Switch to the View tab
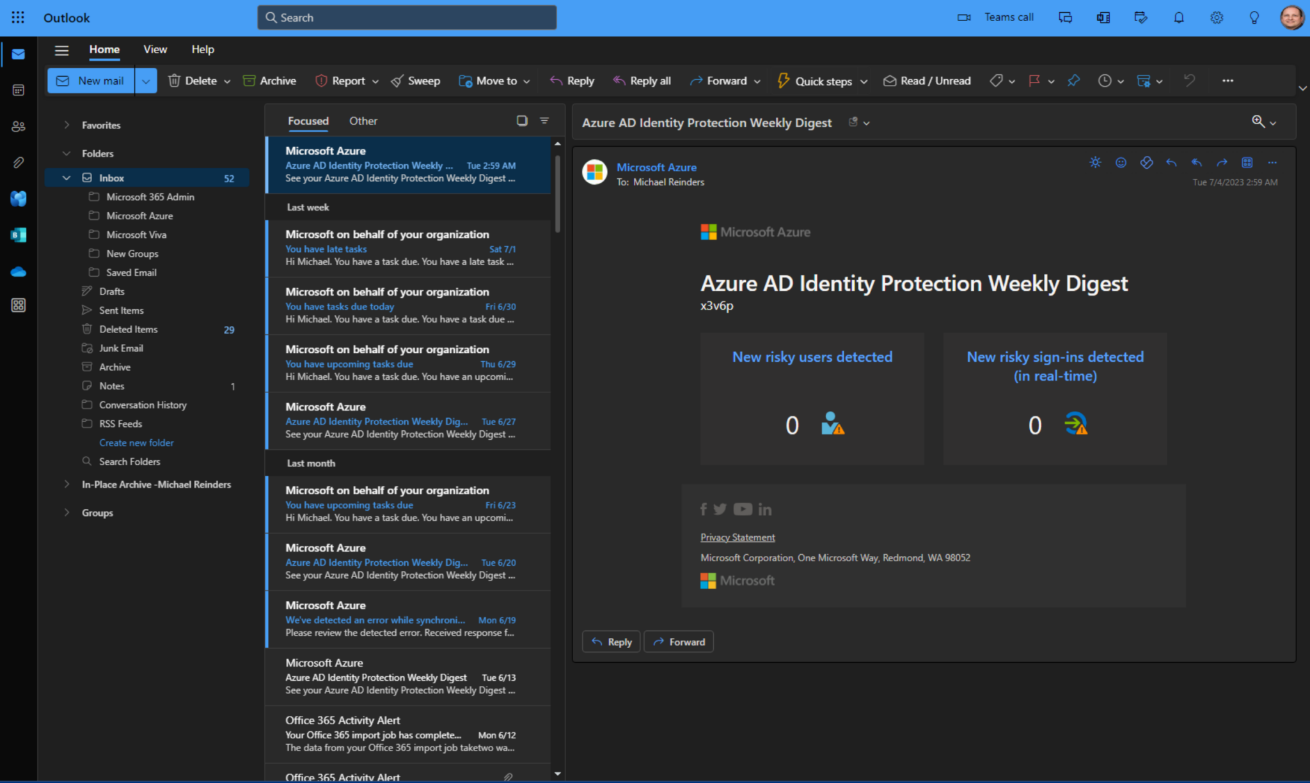Image resolution: width=1310 pixels, height=783 pixels. pyautogui.click(x=155, y=49)
